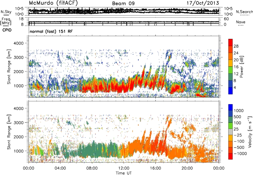This screenshot has width=253, height=175.
Task: Click the N.Sky solid line legend sample
Action: point(6,15)
